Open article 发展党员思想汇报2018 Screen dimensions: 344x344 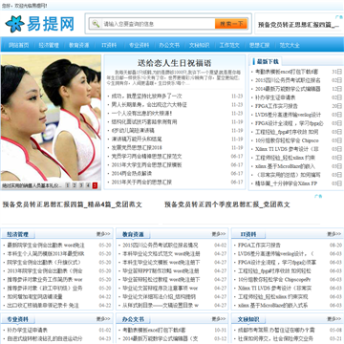(137, 147)
